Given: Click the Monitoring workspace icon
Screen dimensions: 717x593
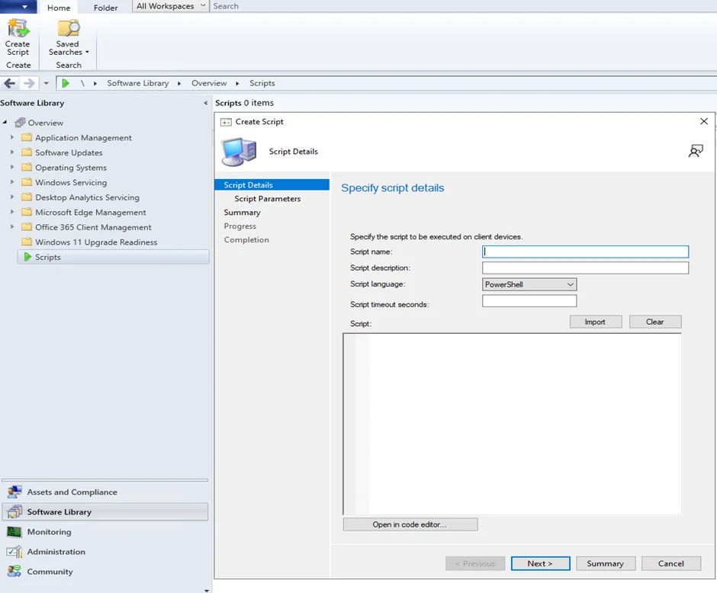Looking at the screenshot, I should [14, 532].
